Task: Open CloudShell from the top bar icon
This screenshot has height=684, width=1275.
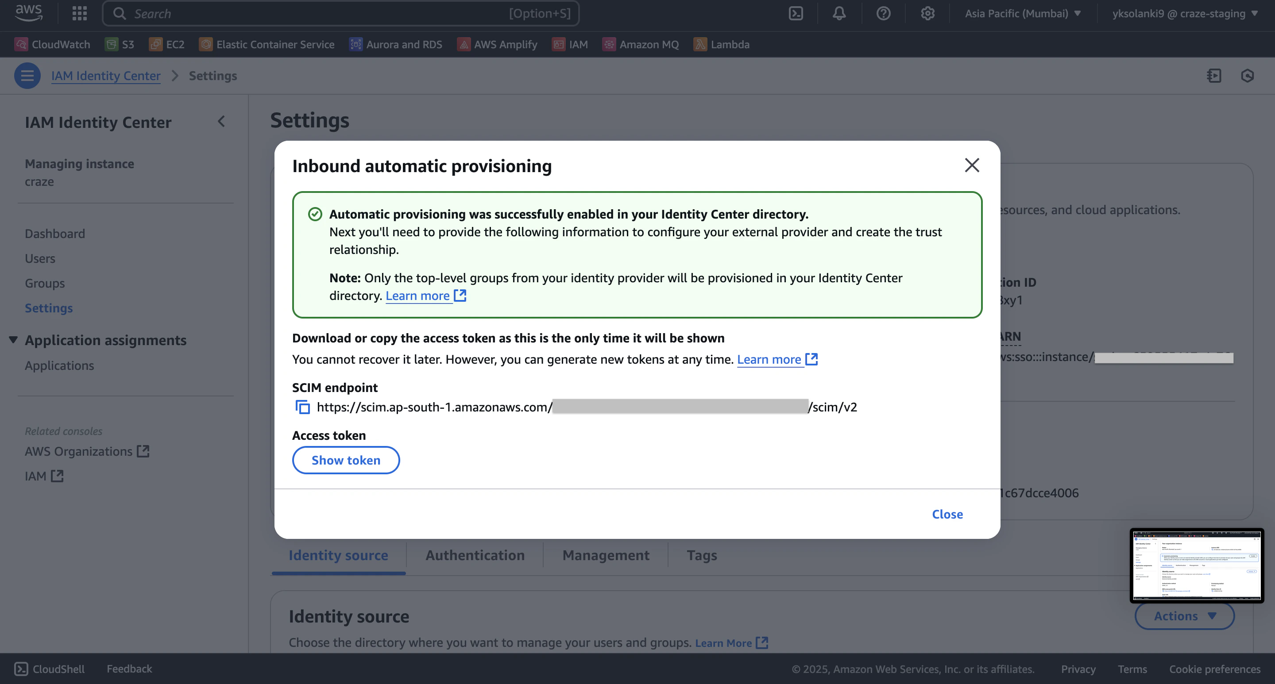Action: (796, 13)
